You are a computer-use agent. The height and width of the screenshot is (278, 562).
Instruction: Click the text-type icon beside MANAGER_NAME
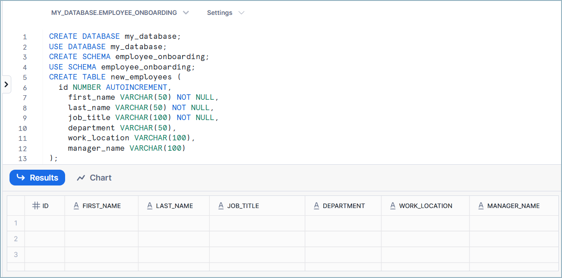[x=481, y=206]
